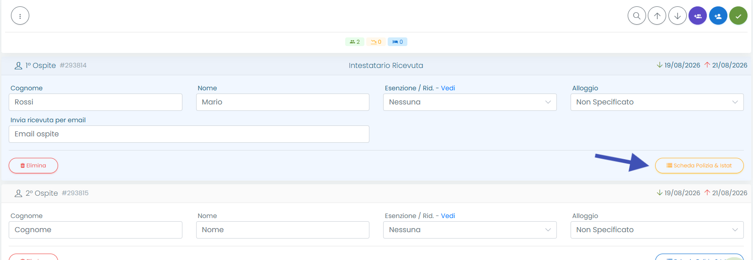The height and width of the screenshot is (260, 753).
Task: Click guest ID #293815
Action: 75,193
